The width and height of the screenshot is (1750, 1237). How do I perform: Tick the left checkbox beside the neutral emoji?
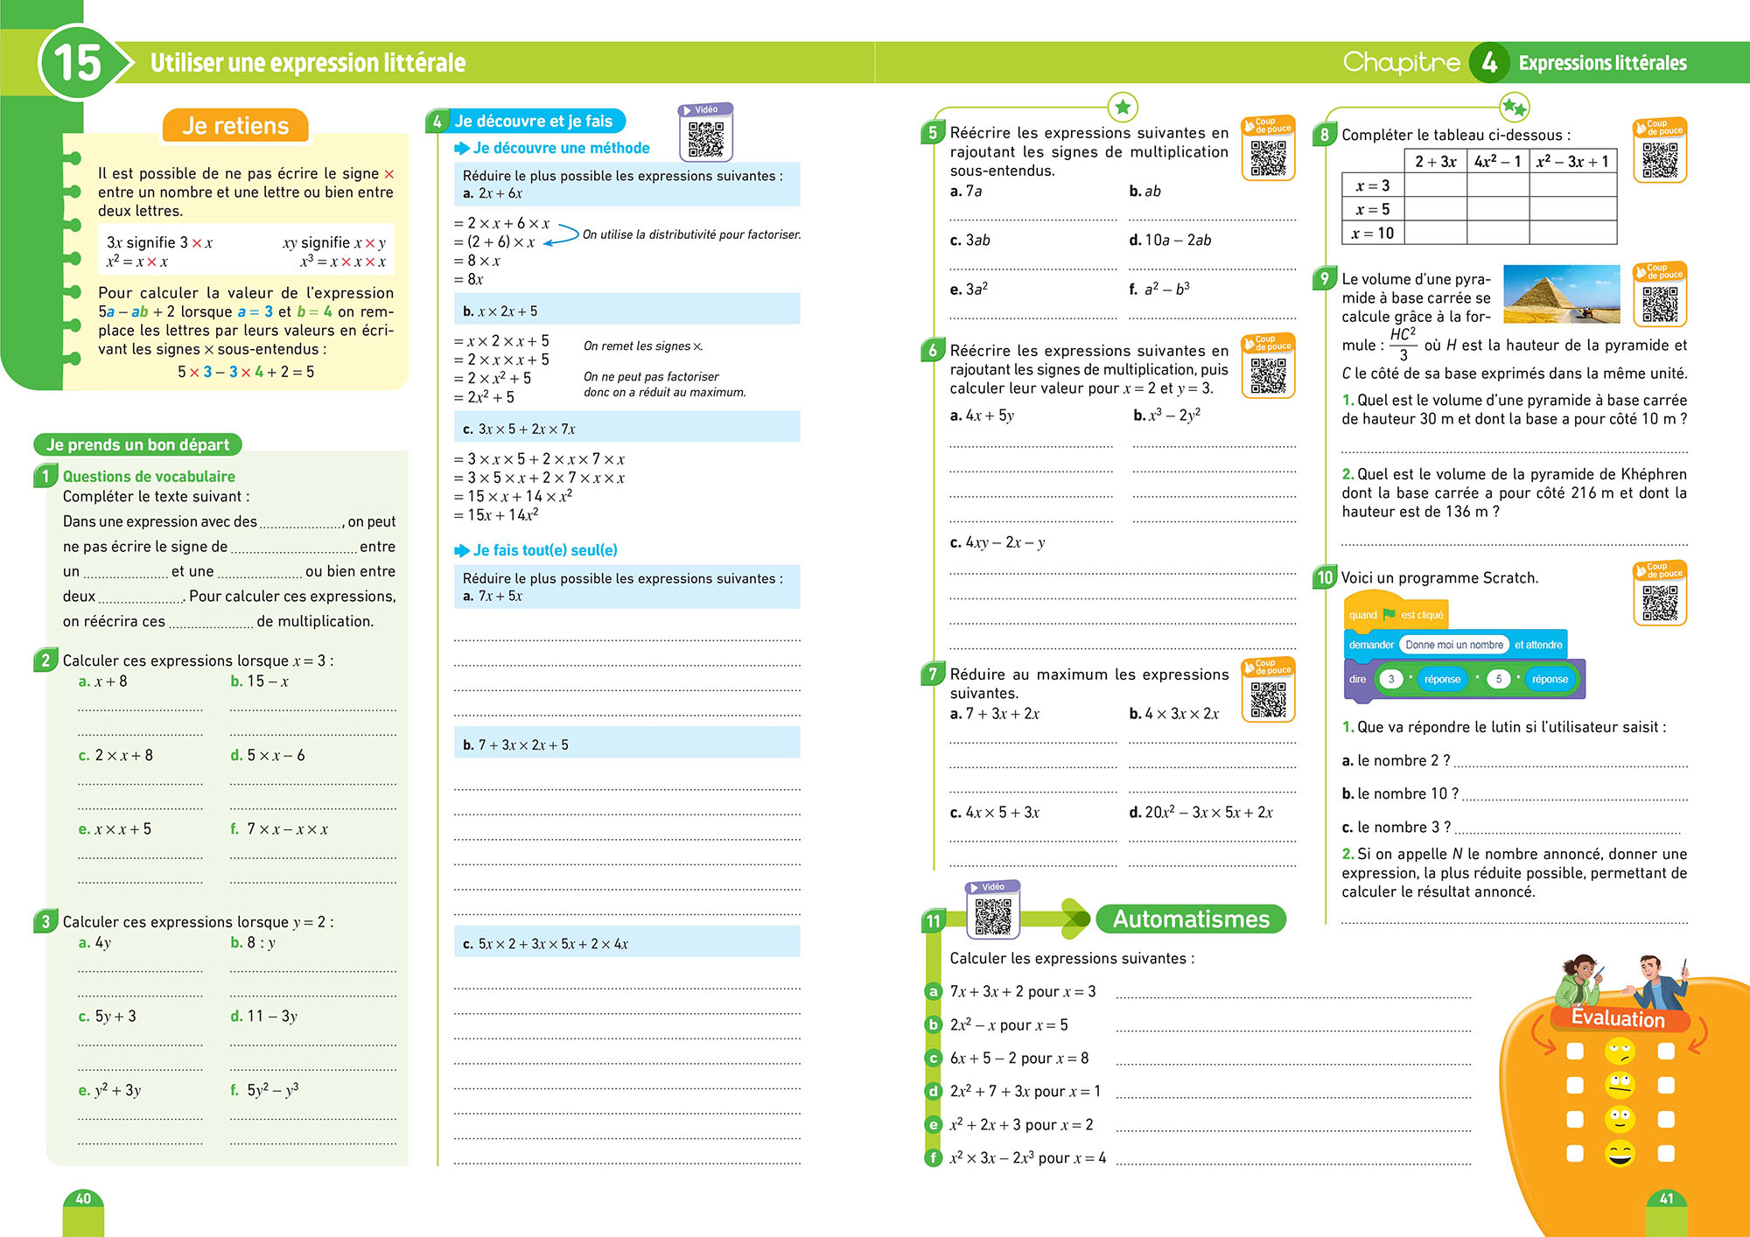point(1575,1085)
